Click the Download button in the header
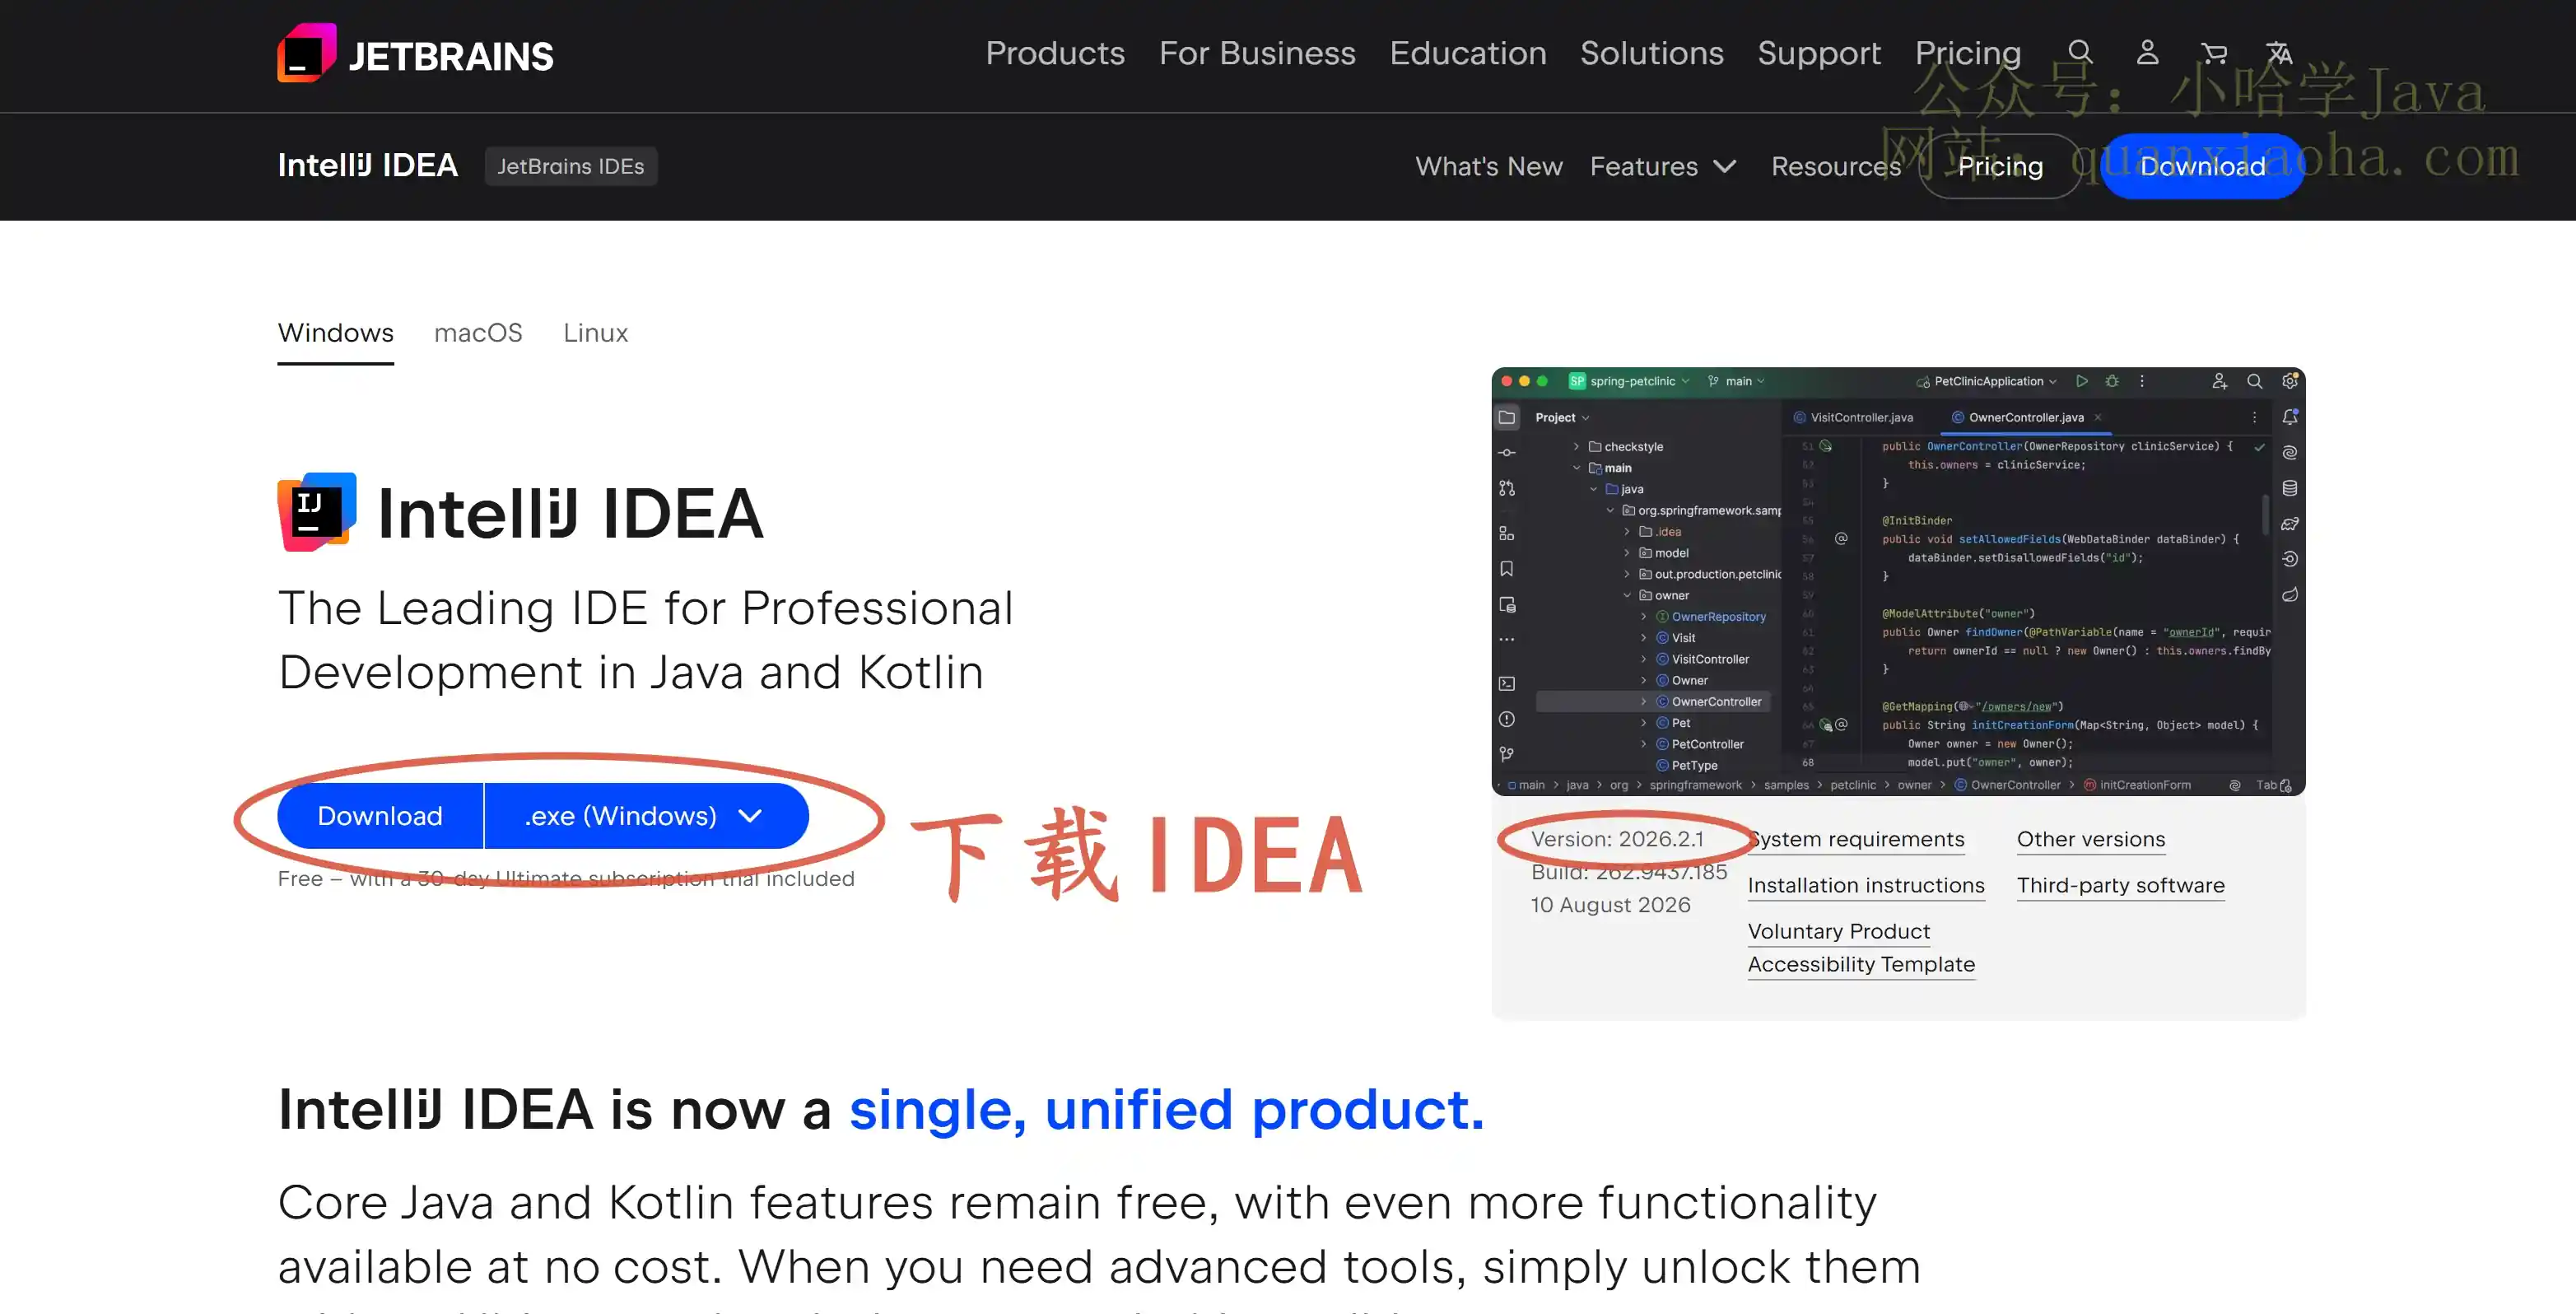The width and height of the screenshot is (2576, 1314). 2202,166
